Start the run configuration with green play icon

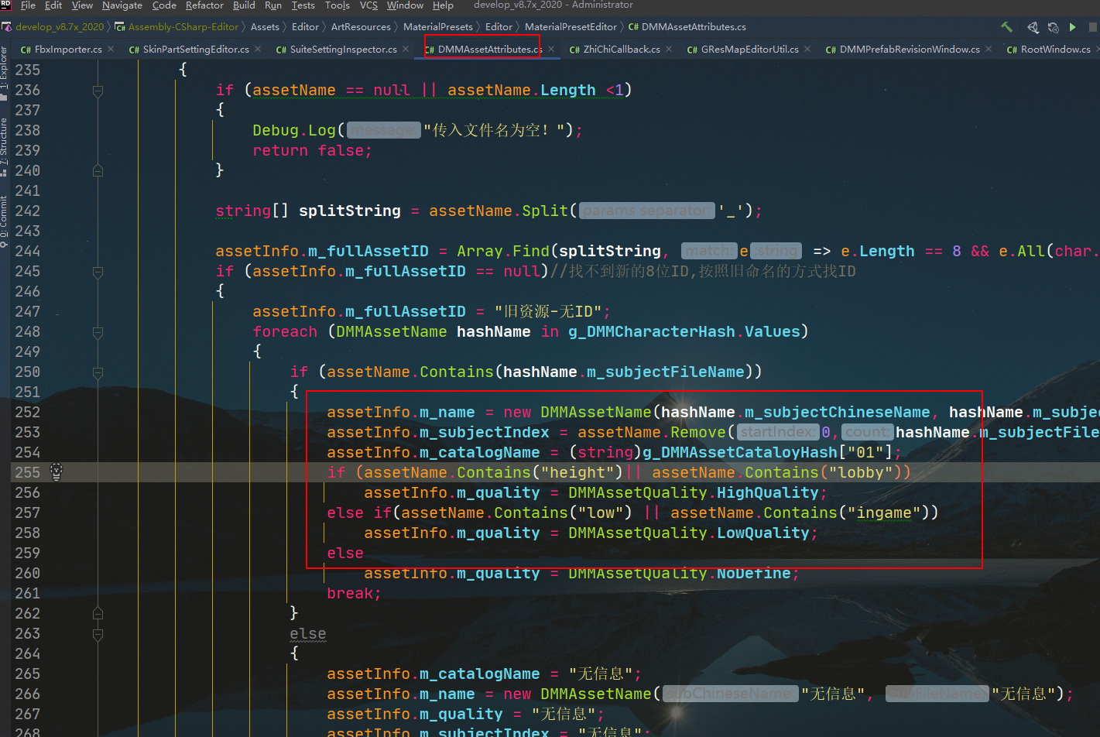tap(1073, 27)
